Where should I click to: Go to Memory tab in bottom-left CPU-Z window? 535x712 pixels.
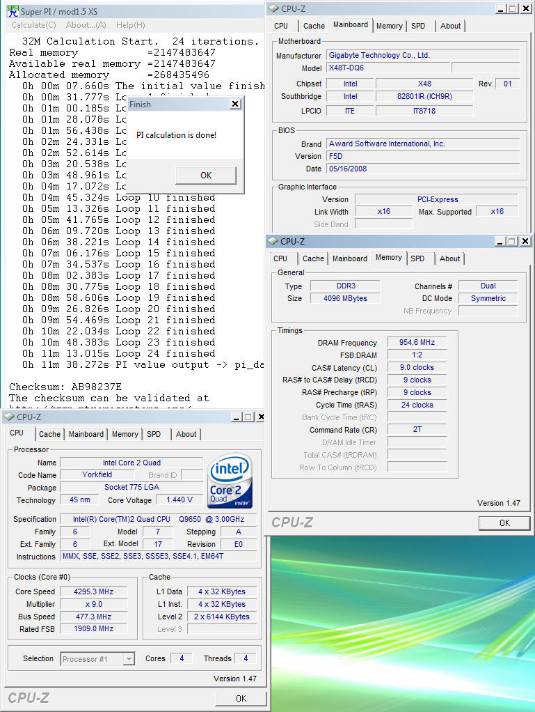[125, 434]
